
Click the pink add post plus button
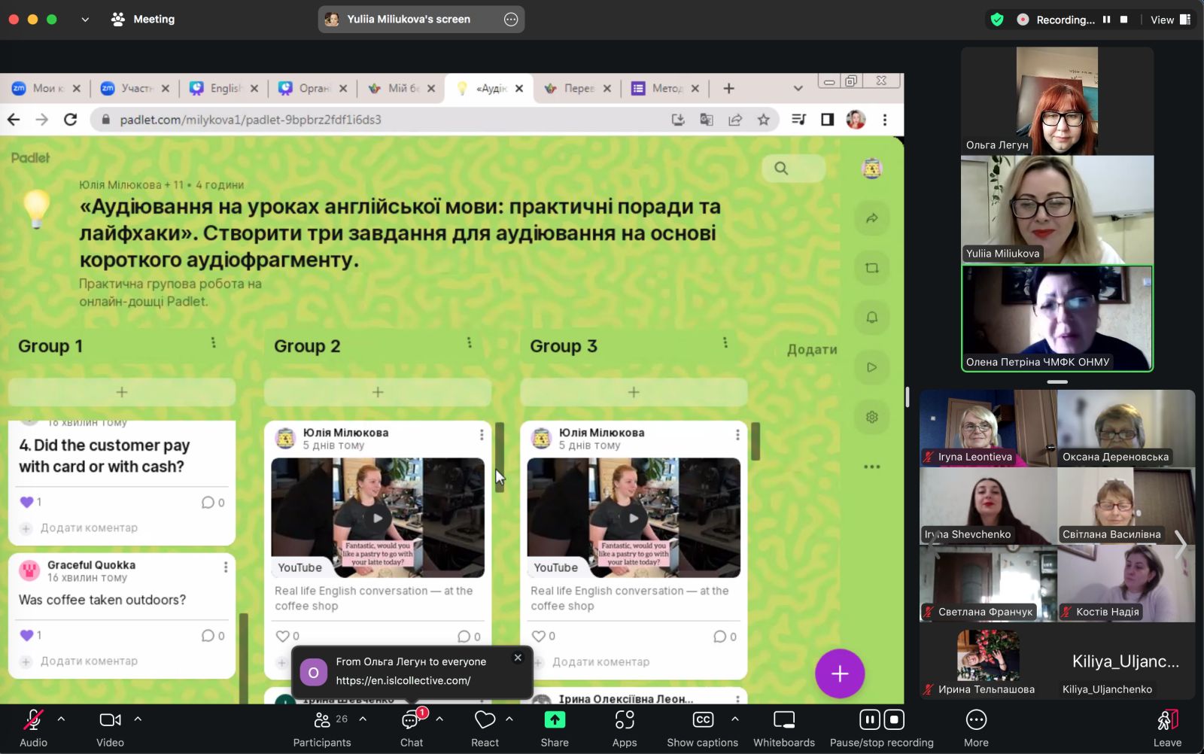tap(839, 673)
